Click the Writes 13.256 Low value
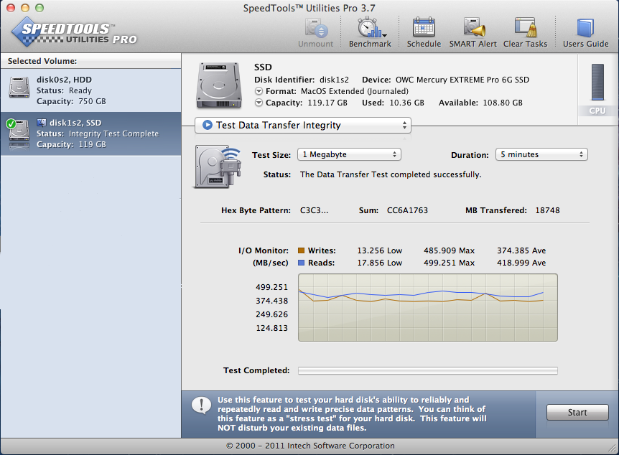The image size is (619, 455). (379, 250)
